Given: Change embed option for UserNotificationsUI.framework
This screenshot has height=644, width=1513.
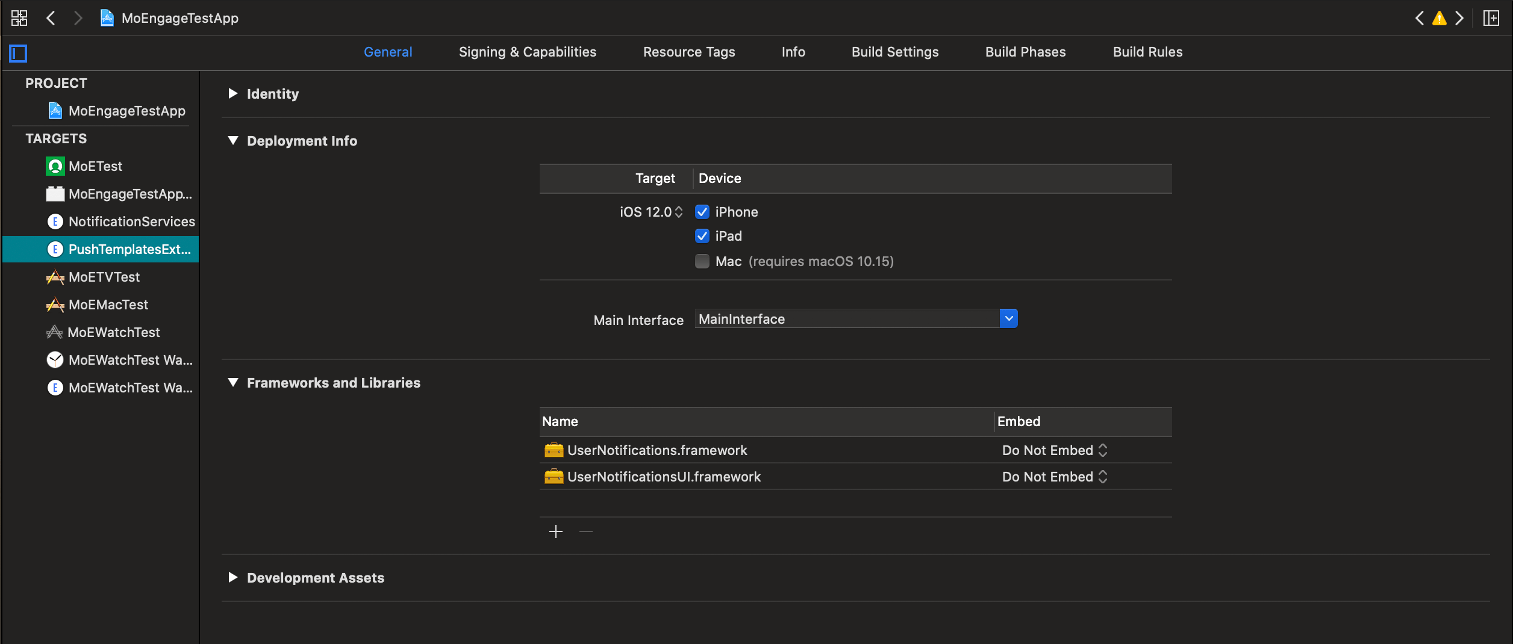Looking at the screenshot, I should coord(1055,477).
